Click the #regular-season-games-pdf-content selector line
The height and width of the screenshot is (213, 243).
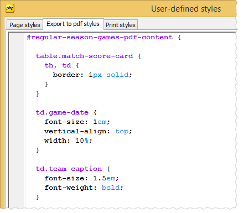[x=104, y=38]
